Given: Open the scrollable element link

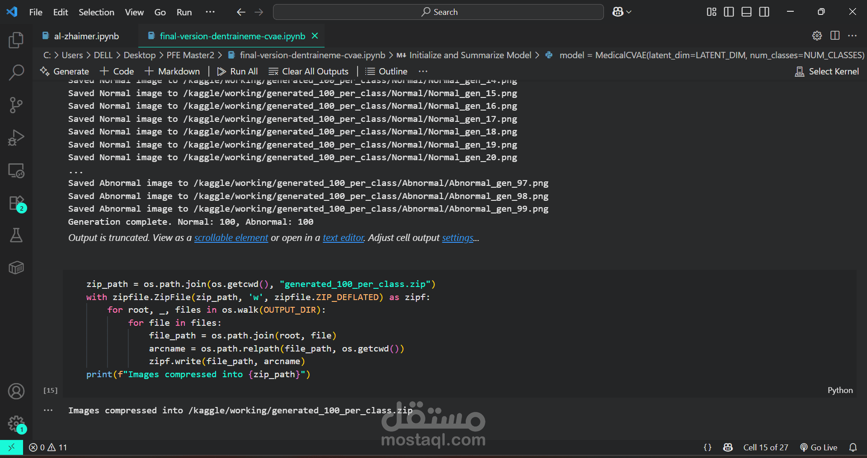Looking at the screenshot, I should tap(231, 238).
